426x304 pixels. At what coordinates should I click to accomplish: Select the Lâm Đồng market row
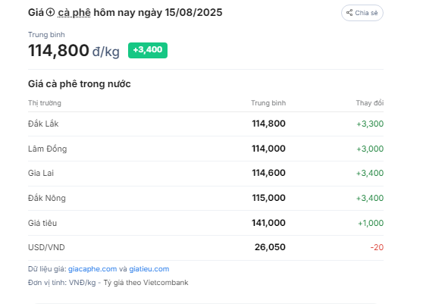click(205, 149)
